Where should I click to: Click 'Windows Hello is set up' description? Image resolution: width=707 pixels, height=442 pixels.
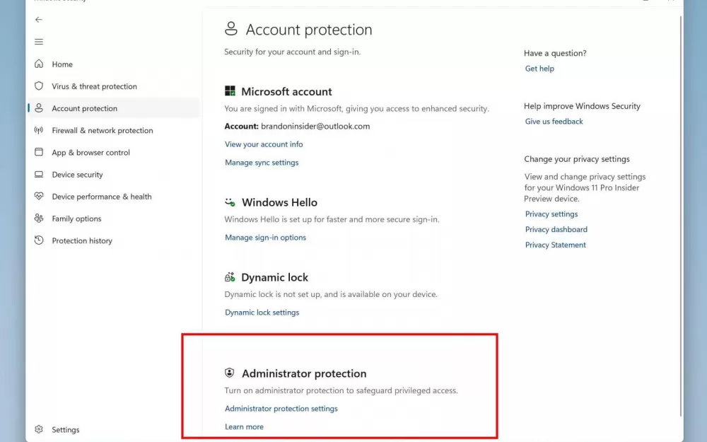tap(332, 219)
